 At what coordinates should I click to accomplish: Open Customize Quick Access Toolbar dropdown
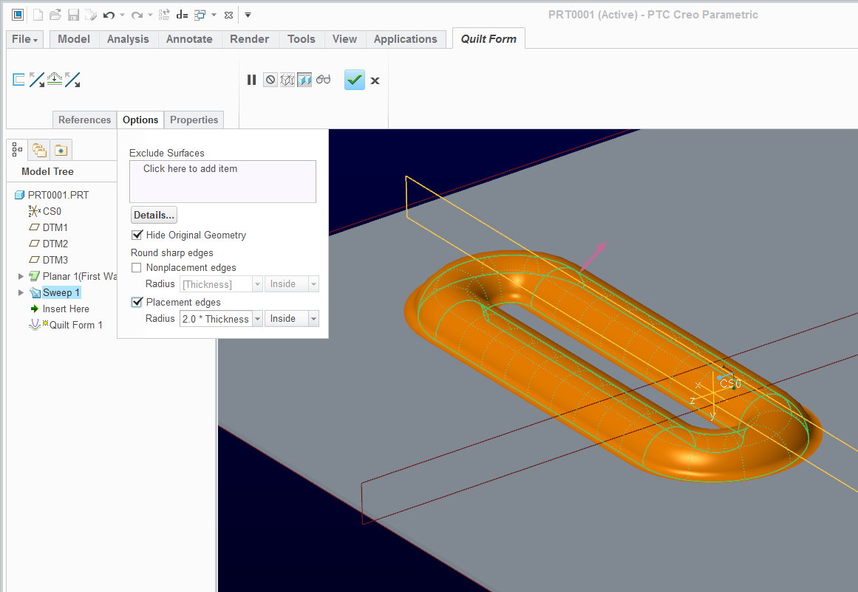tap(248, 16)
